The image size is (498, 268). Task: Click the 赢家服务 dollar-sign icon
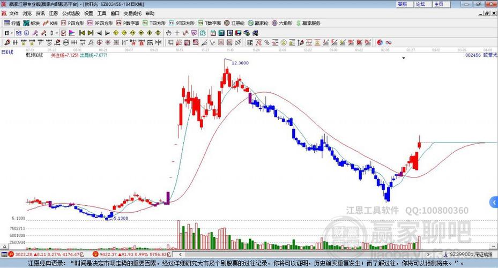[x=298, y=24]
